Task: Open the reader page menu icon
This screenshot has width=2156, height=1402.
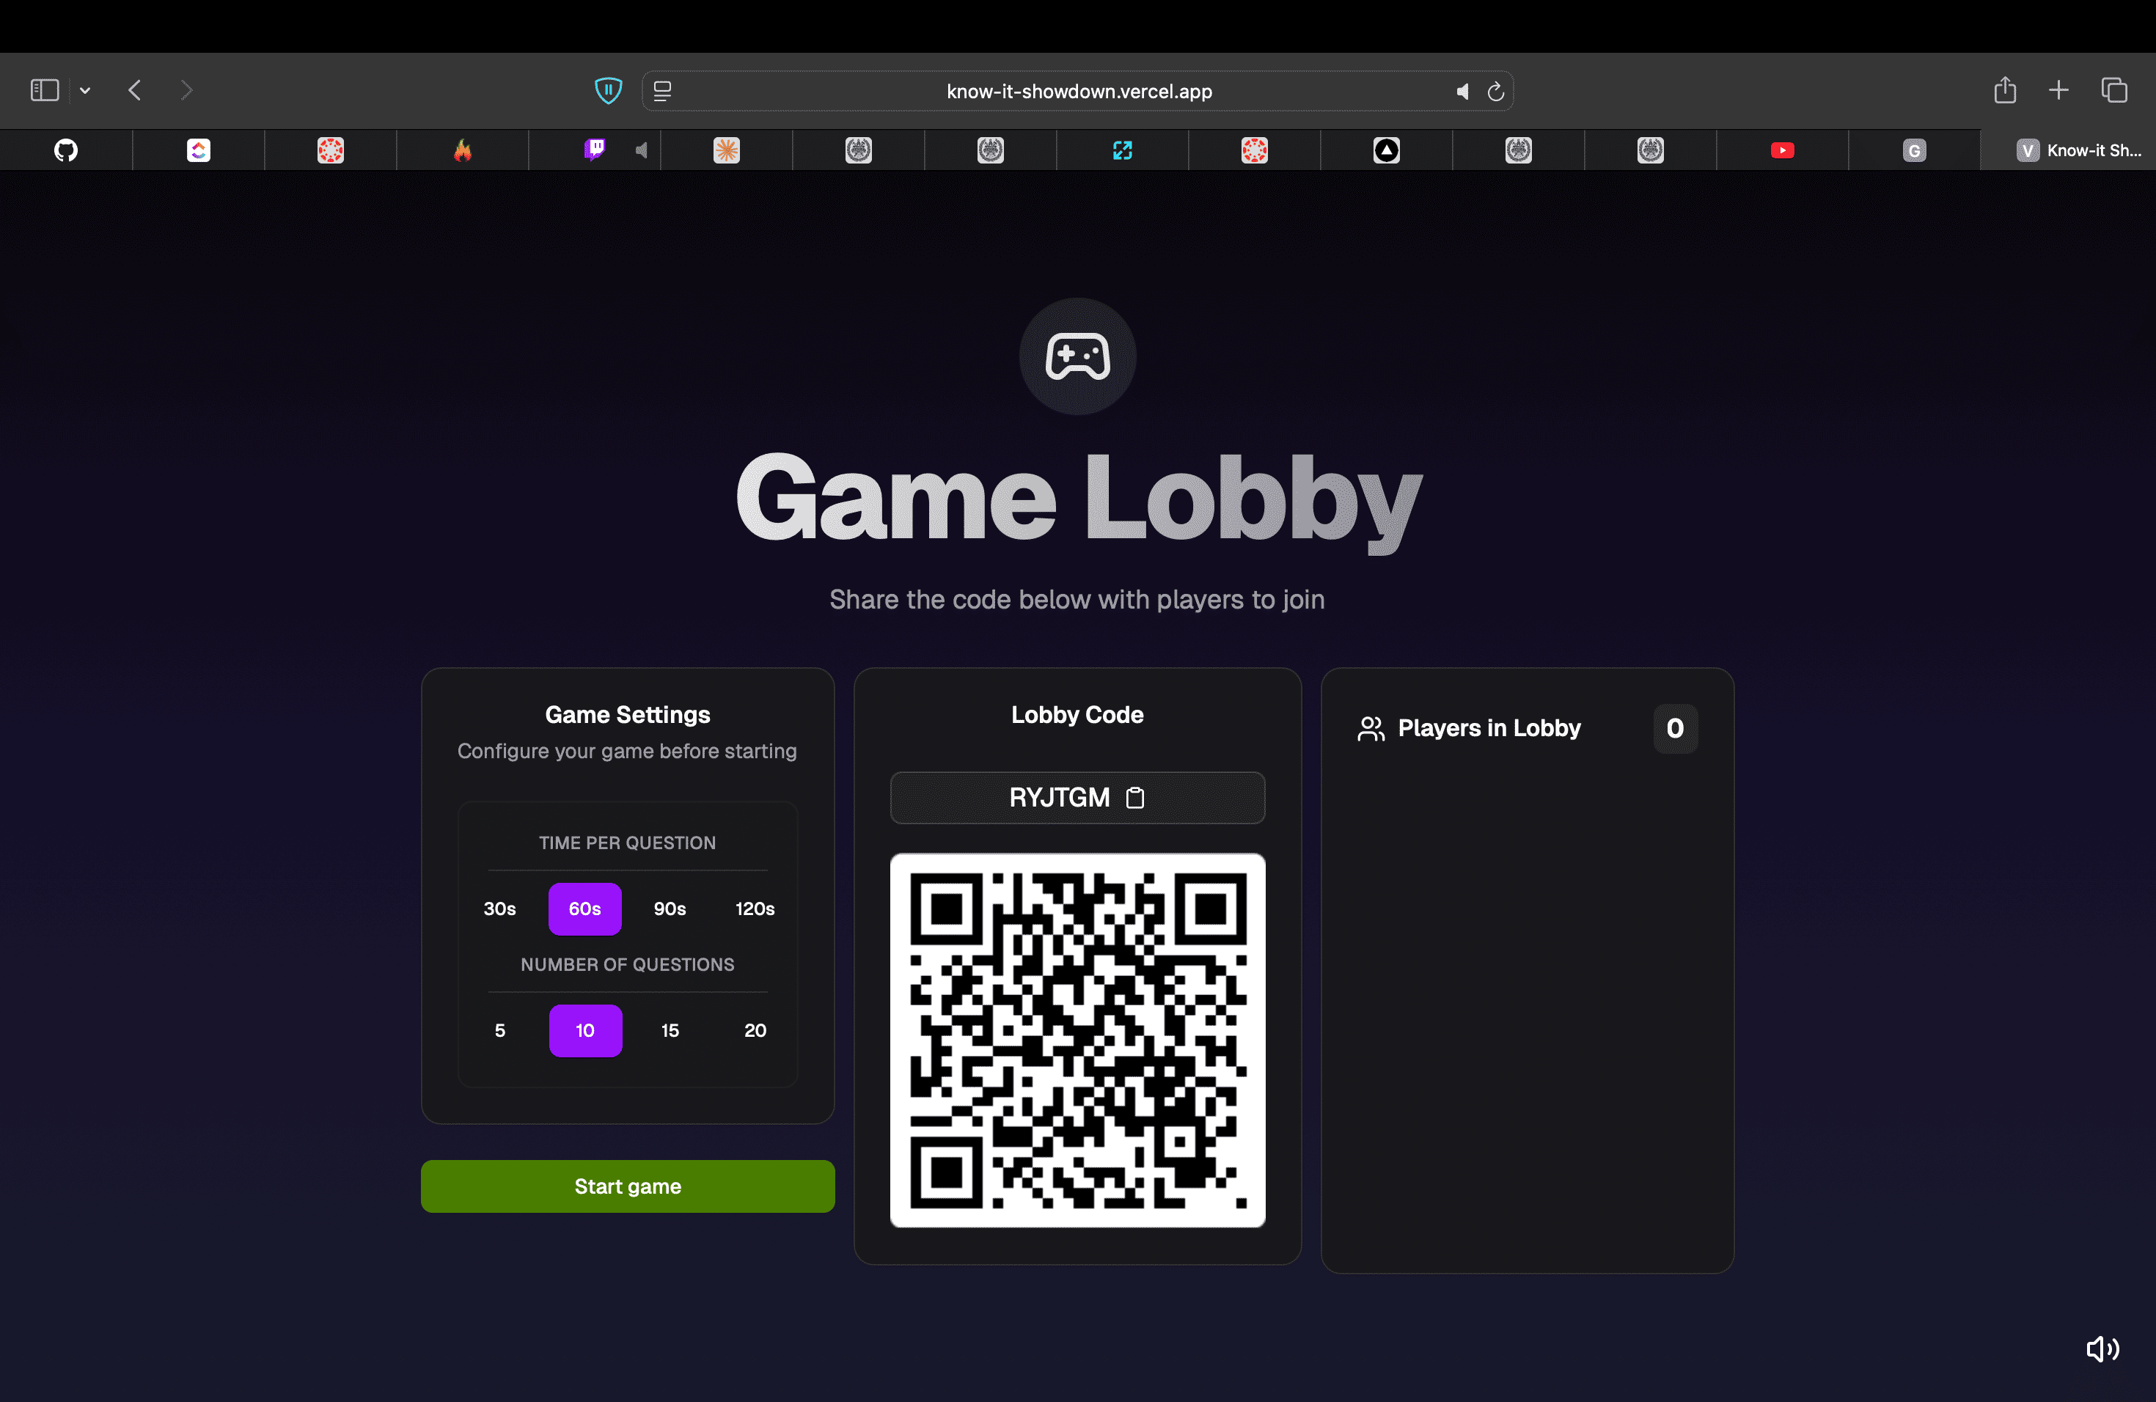Action: [x=662, y=92]
